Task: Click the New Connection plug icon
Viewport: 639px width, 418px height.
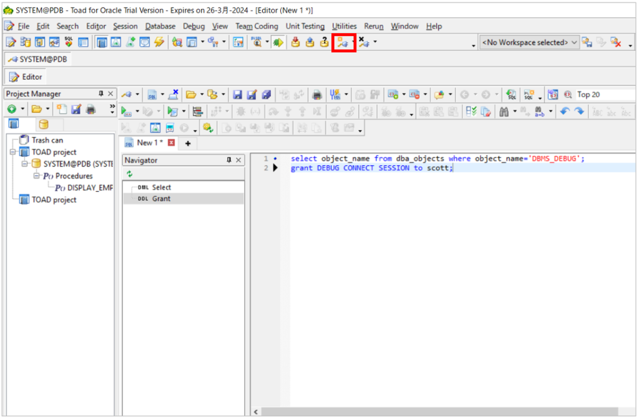Action: [343, 42]
